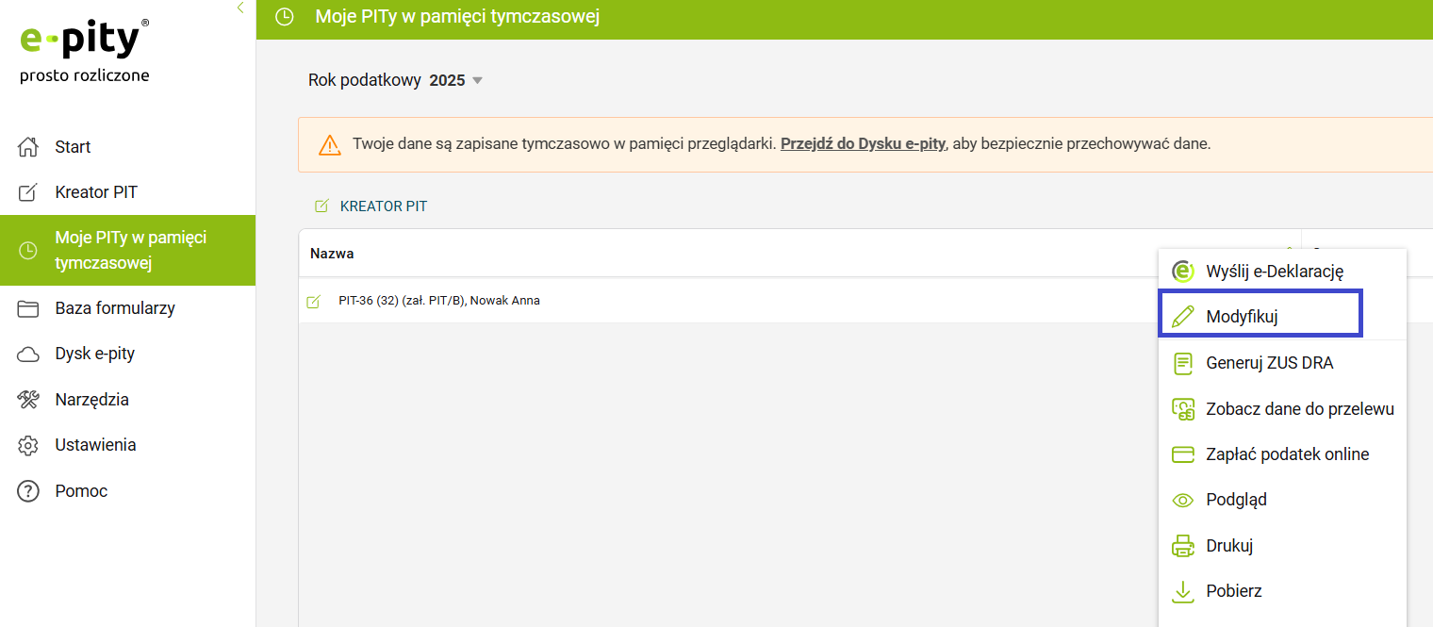Image resolution: width=1433 pixels, height=627 pixels.
Task: Collapse the sidebar with the chevron arrow
Action: point(240,8)
